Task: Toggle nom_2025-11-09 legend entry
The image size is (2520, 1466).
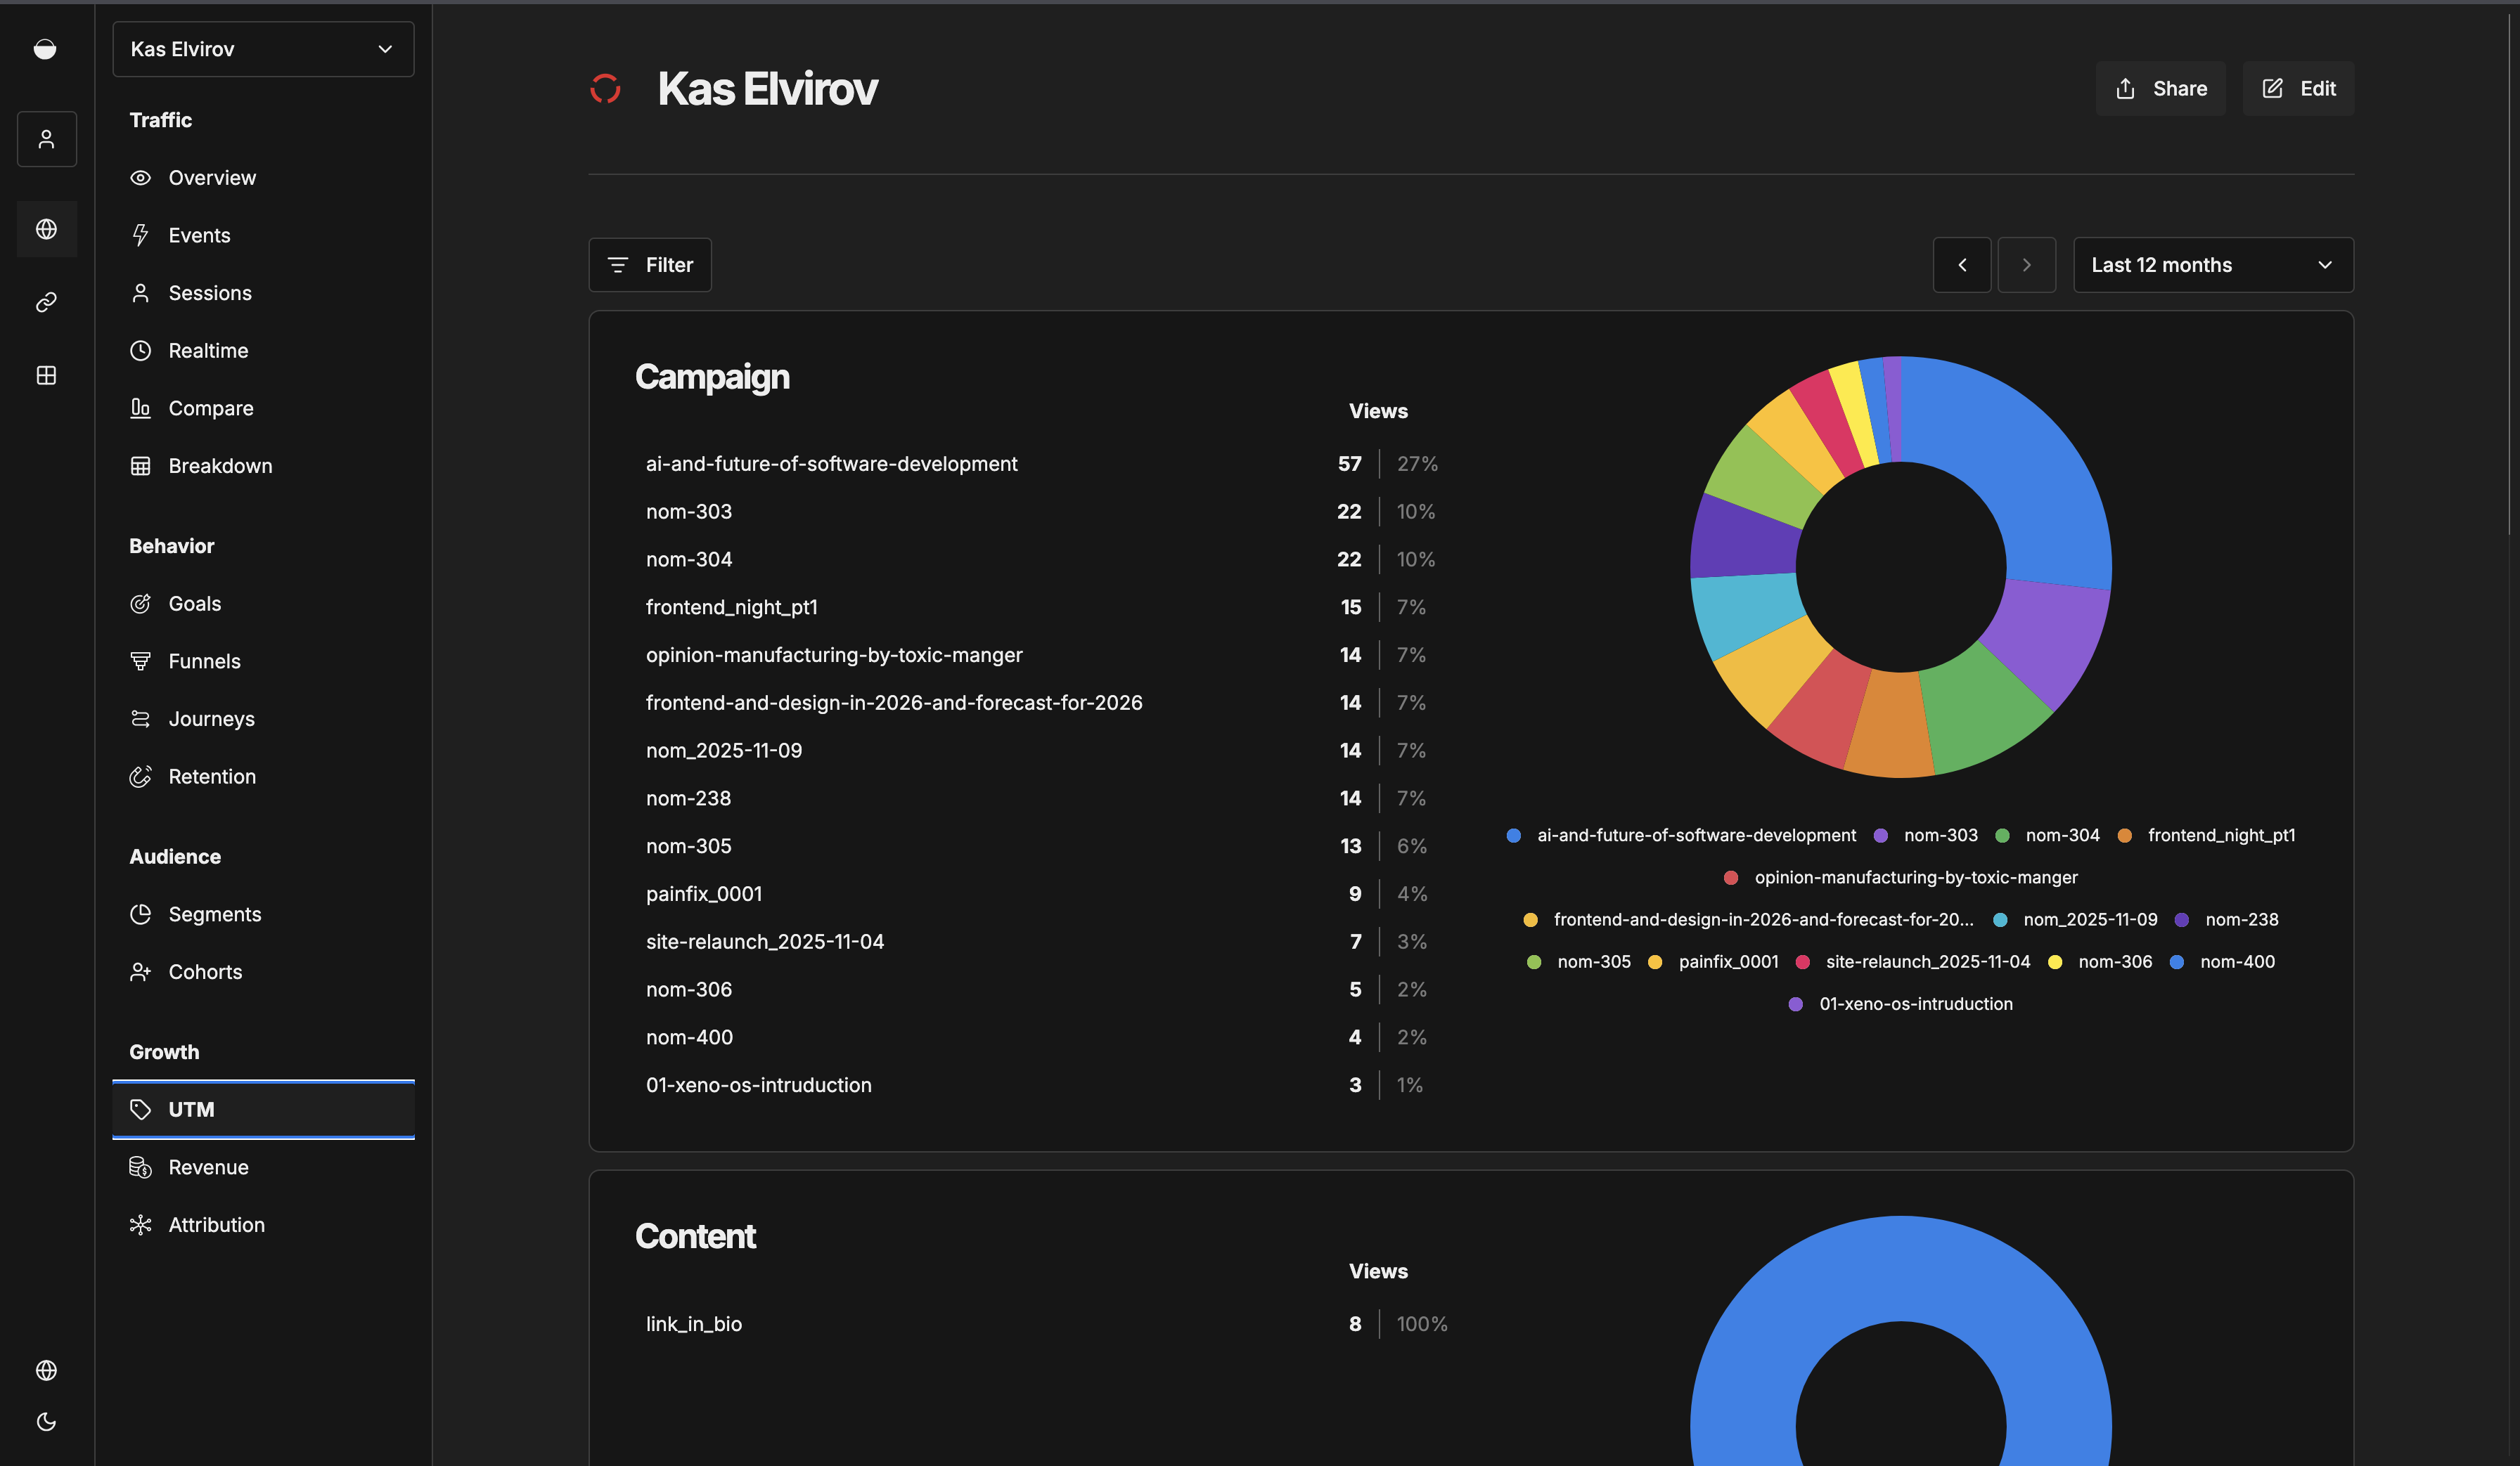Action: click(2075, 919)
